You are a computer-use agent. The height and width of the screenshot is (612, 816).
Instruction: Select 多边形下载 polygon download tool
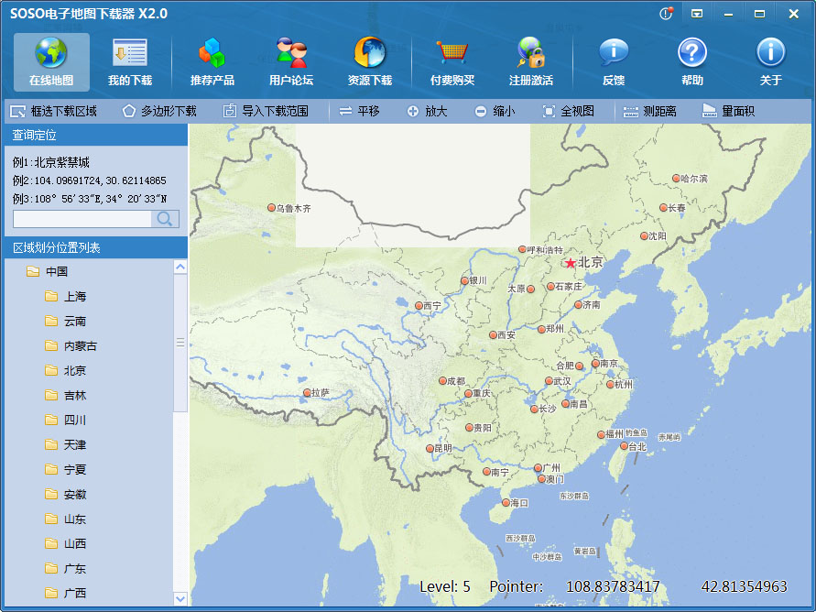point(159,111)
